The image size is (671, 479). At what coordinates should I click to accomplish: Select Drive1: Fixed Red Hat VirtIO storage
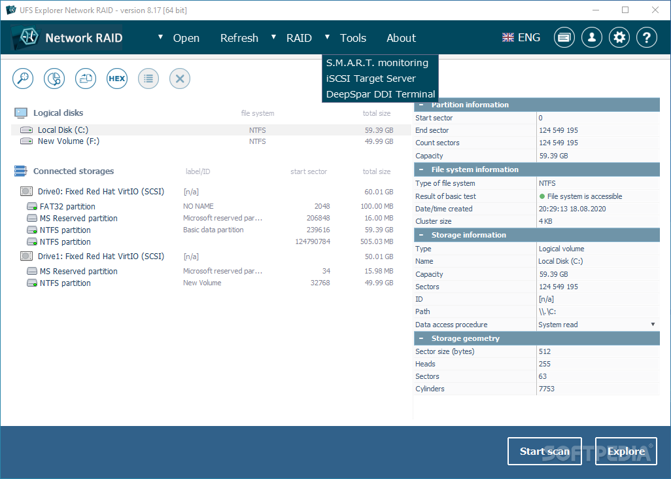click(x=211, y=257)
